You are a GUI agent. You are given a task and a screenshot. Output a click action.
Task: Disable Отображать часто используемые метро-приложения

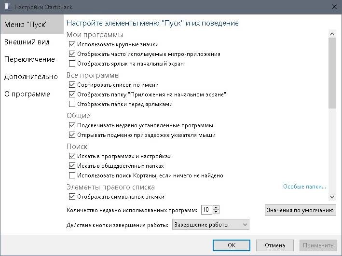72,54
